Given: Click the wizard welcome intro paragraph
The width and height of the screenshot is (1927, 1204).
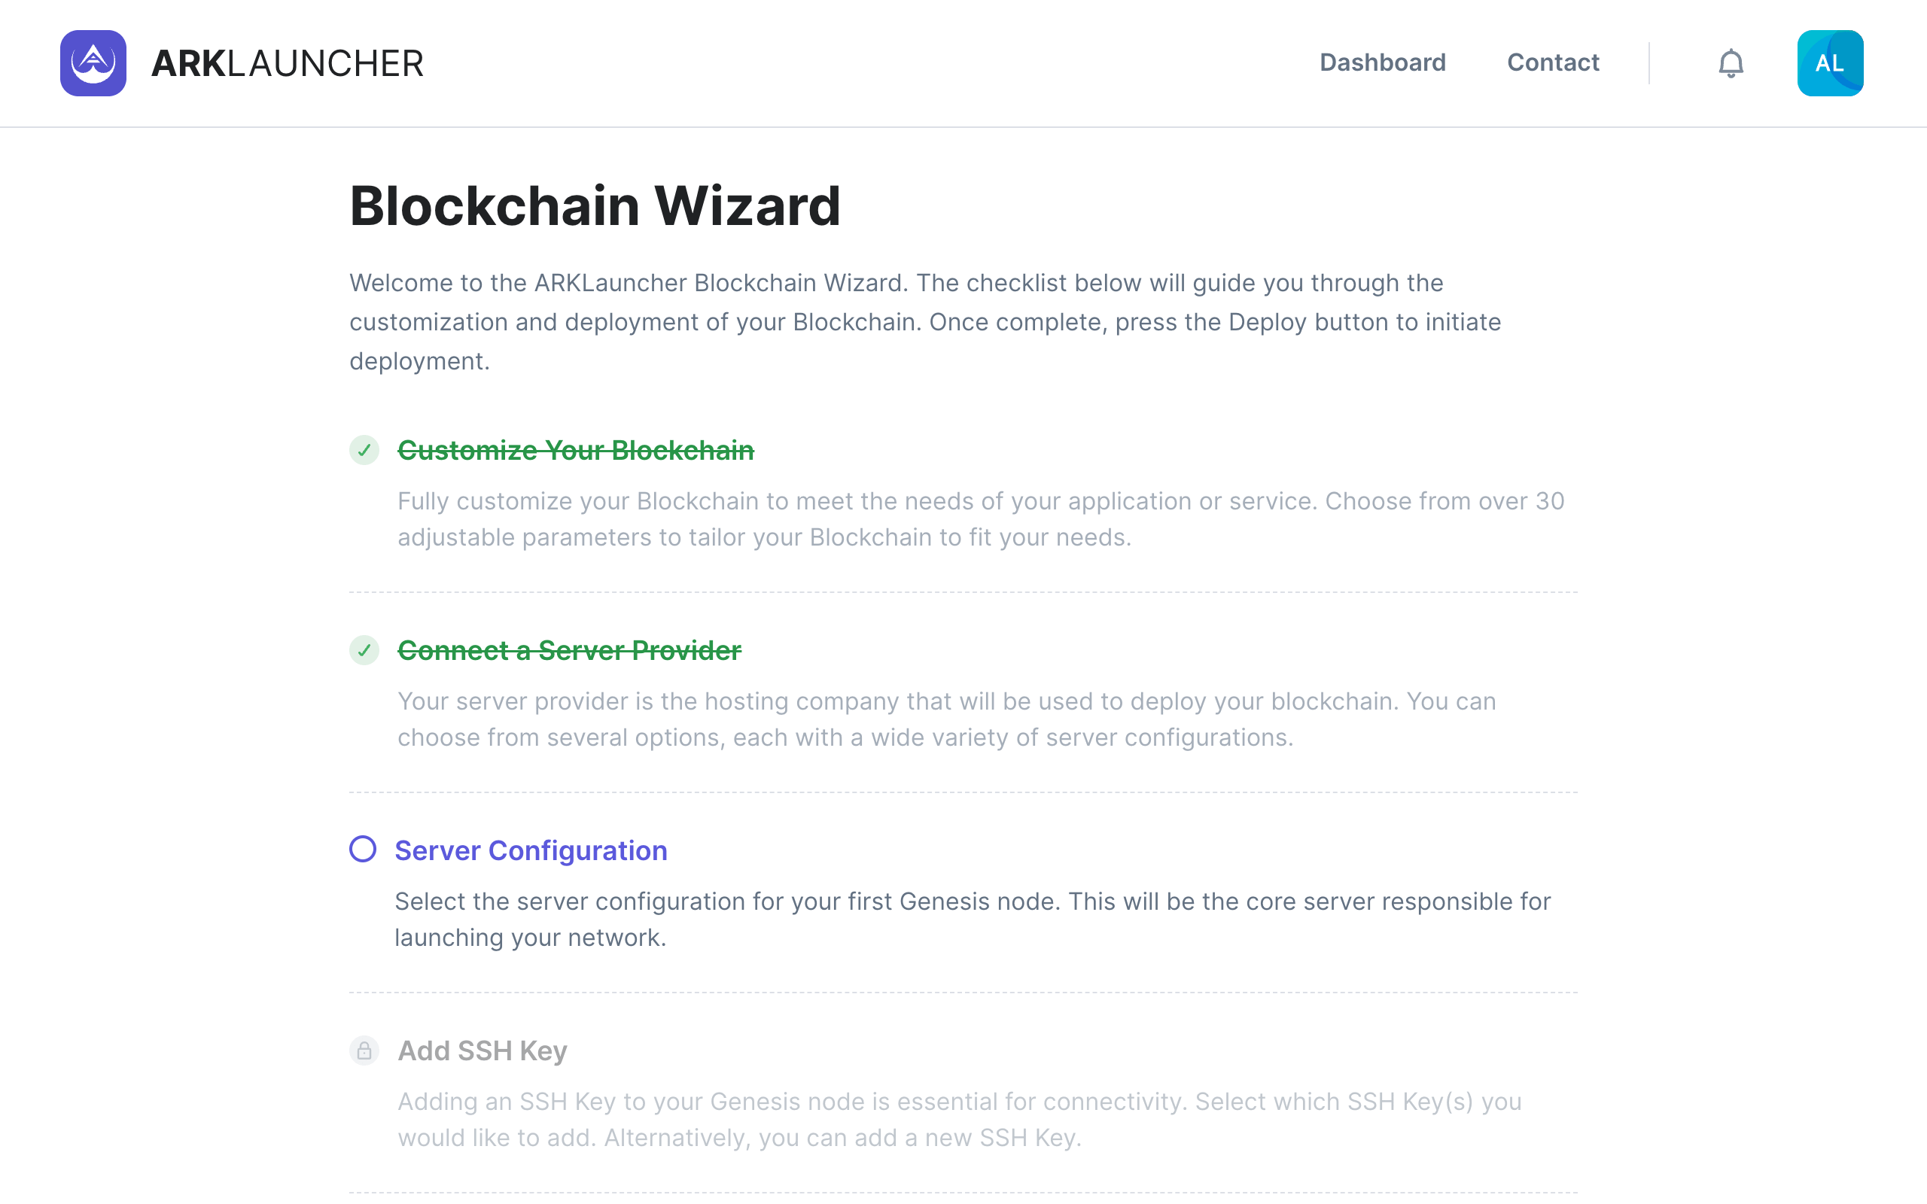Looking at the screenshot, I should coord(925,322).
